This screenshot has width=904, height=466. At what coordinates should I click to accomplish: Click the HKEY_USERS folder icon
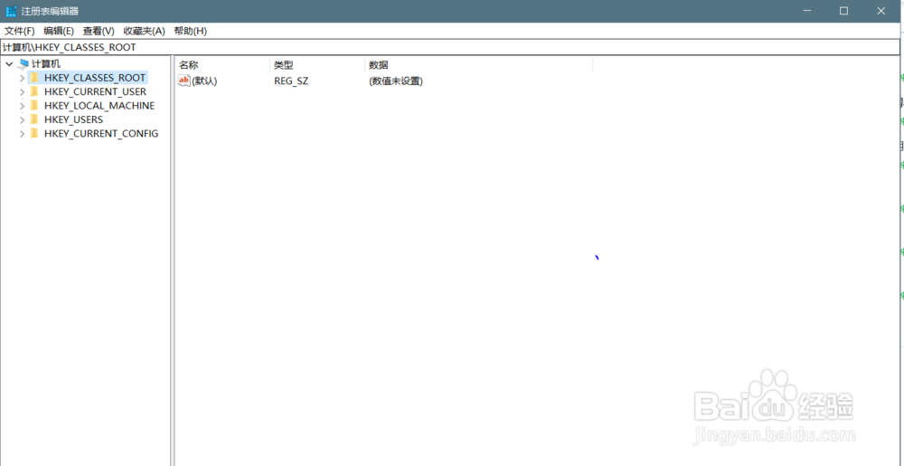tap(34, 119)
